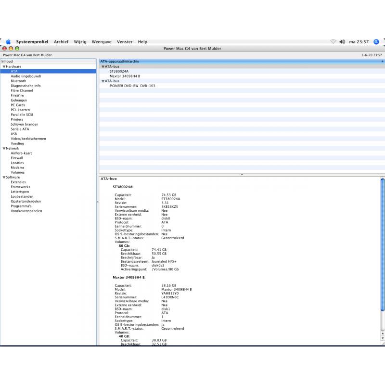The height and width of the screenshot is (385, 385).
Task: Select Modems under Netwerk
Action: (18, 167)
